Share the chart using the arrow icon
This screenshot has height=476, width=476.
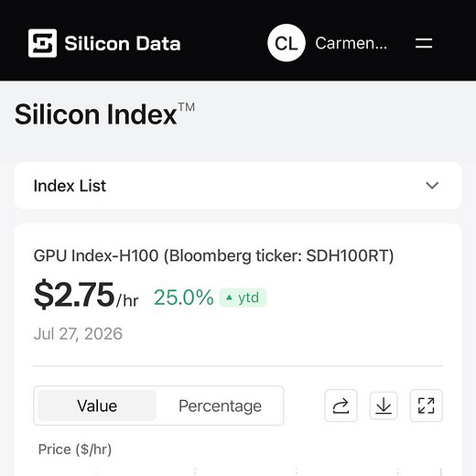coord(341,406)
